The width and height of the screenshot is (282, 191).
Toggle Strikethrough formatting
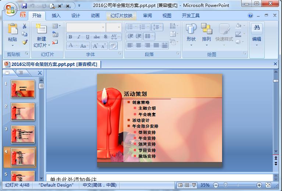point(97,37)
